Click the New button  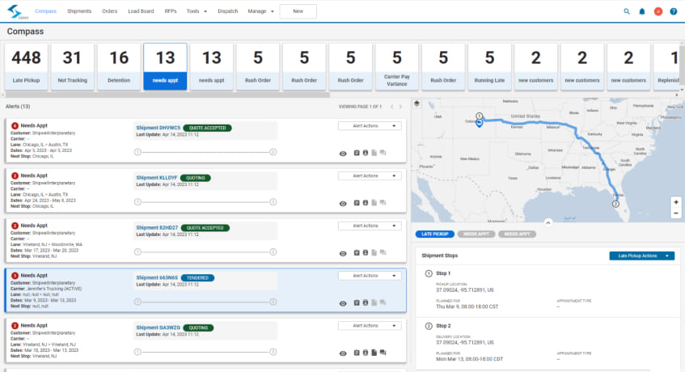(x=298, y=11)
